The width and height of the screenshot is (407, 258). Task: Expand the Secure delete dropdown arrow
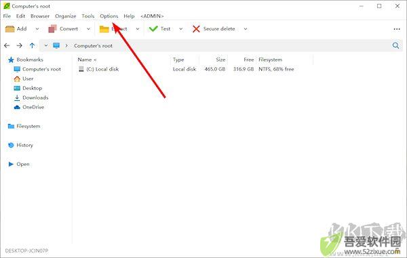[246, 28]
